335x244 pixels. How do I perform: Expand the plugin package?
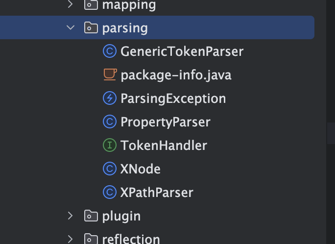(71, 216)
